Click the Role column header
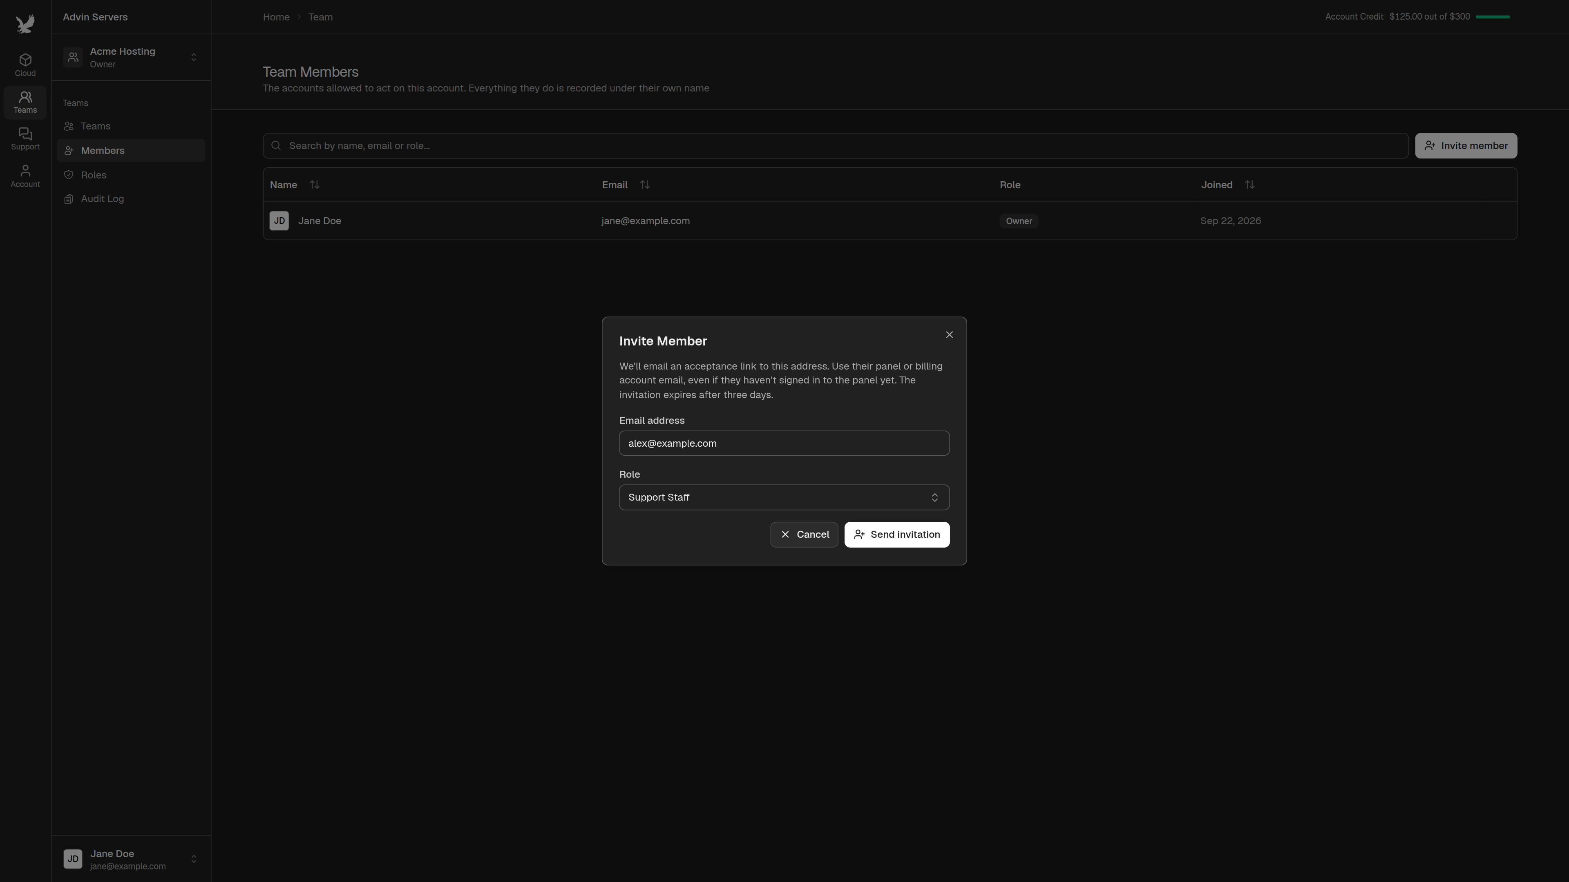 coord(1010,185)
